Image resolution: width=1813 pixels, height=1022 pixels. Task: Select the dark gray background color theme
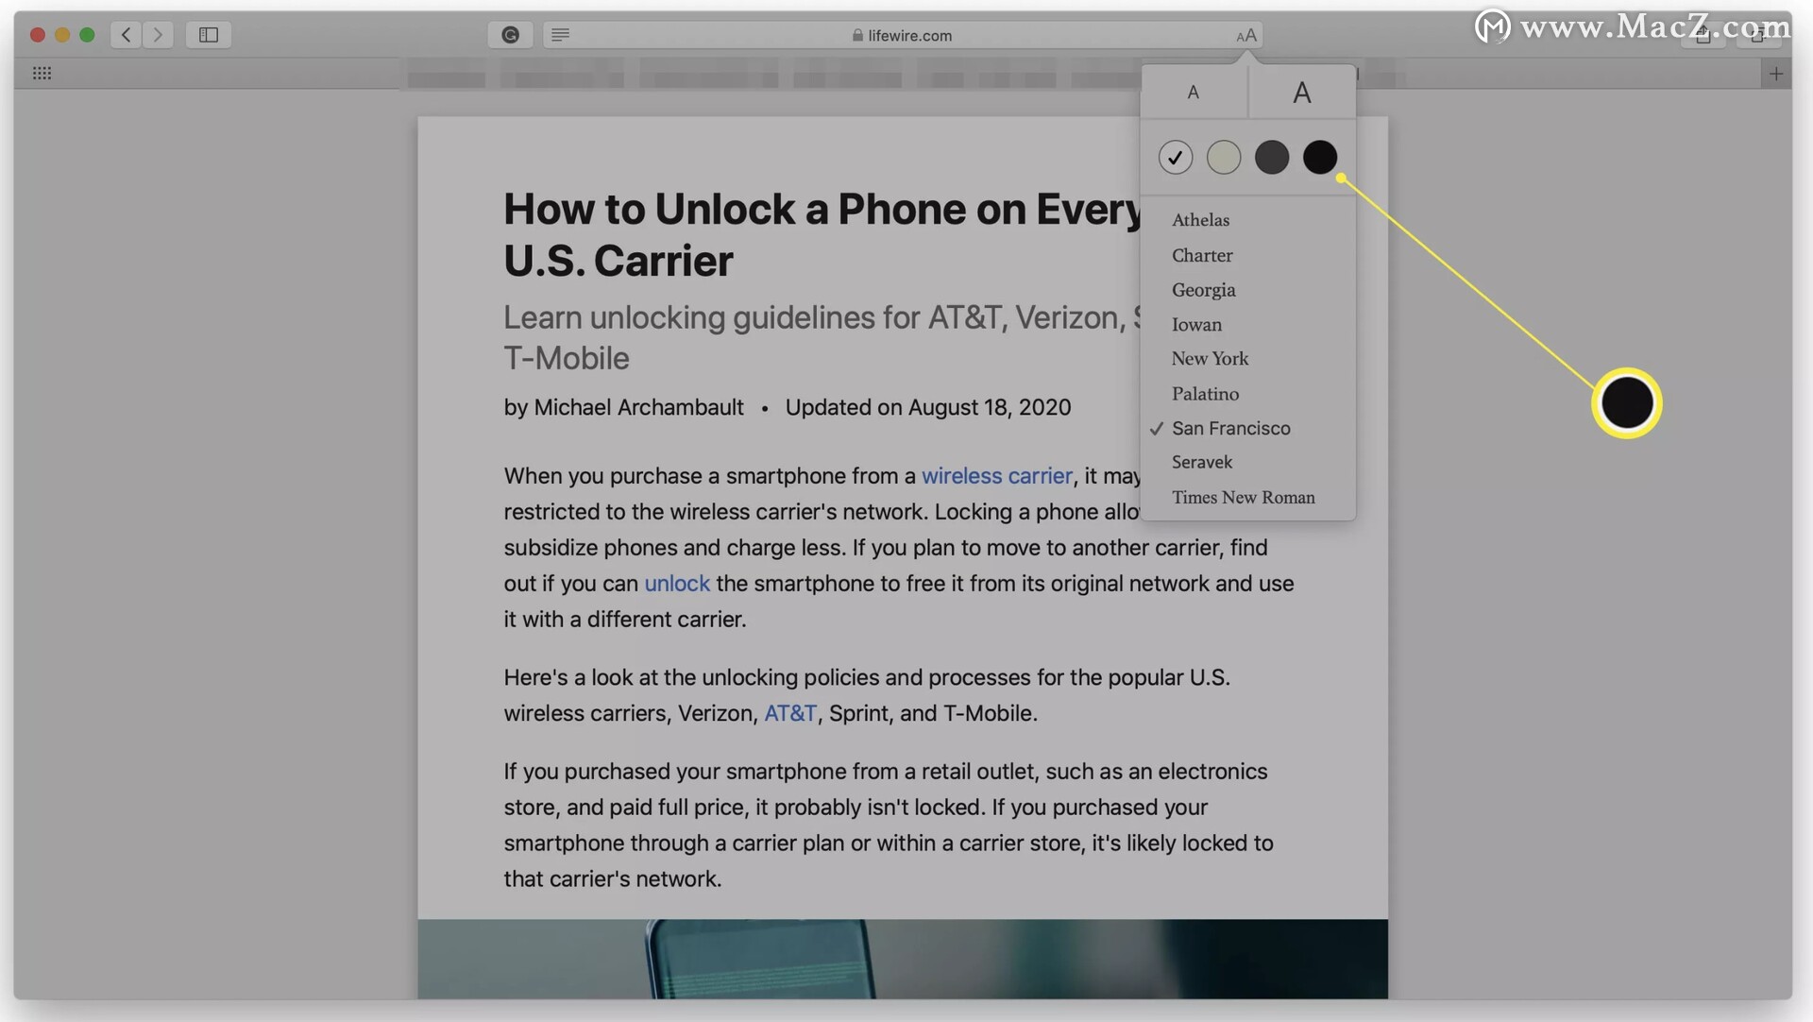(x=1271, y=157)
